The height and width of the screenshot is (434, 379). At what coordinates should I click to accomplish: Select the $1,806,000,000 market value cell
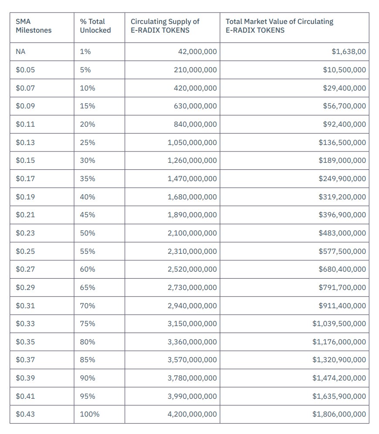[294, 414]
